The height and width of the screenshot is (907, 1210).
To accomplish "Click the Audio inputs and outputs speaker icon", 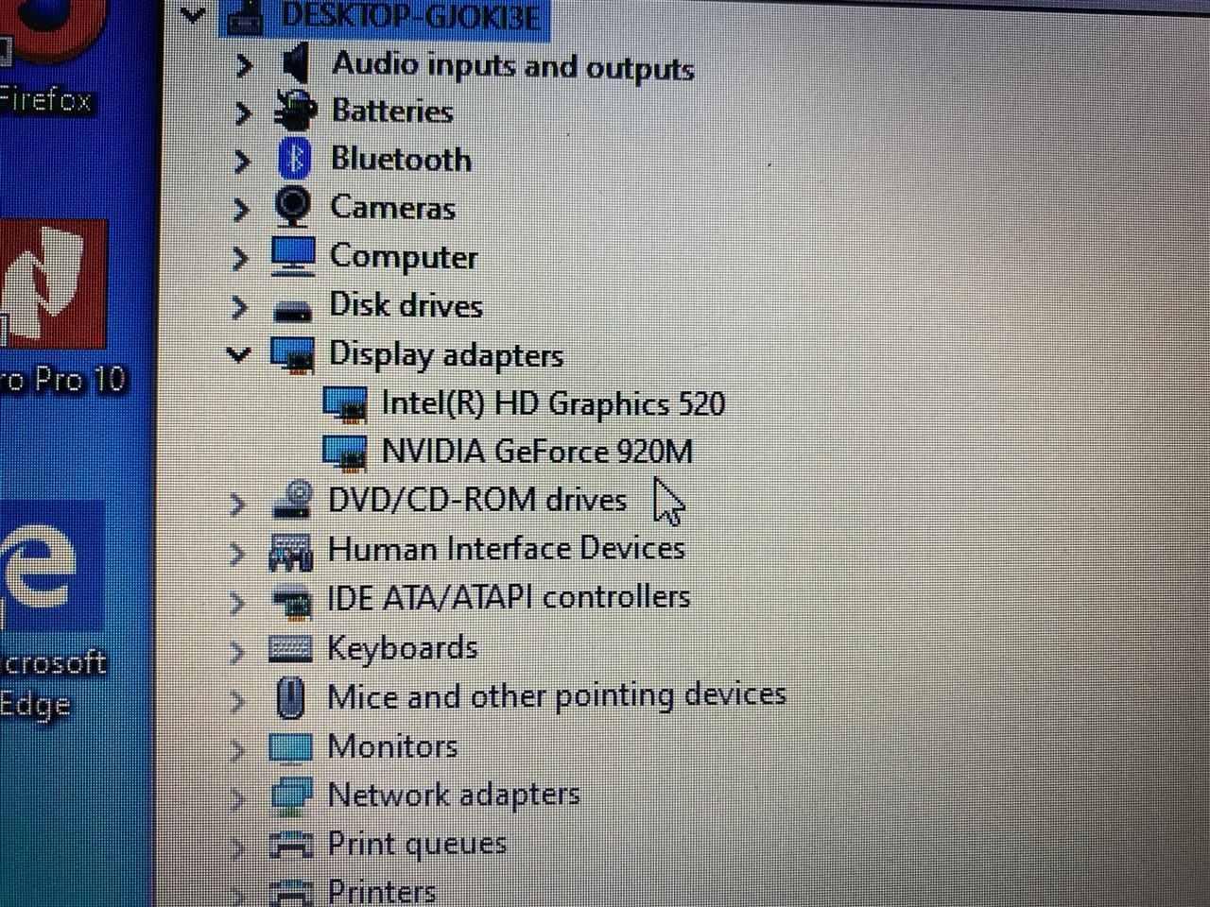I will [x=296, y=63].
